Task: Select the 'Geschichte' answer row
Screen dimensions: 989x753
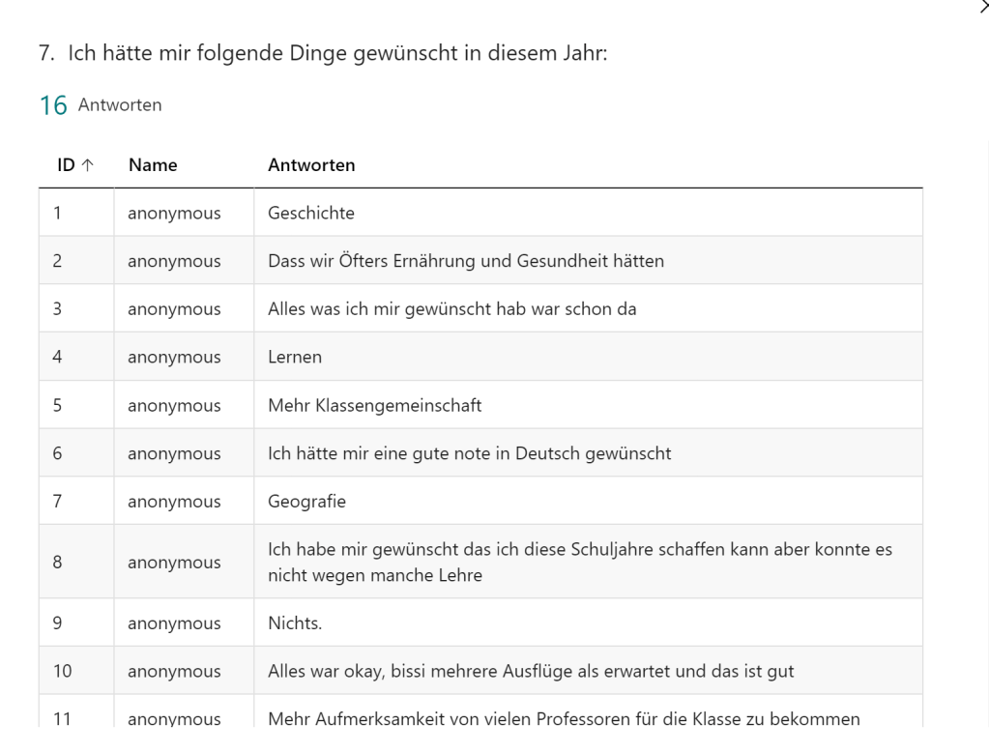Action: (310, 213)
